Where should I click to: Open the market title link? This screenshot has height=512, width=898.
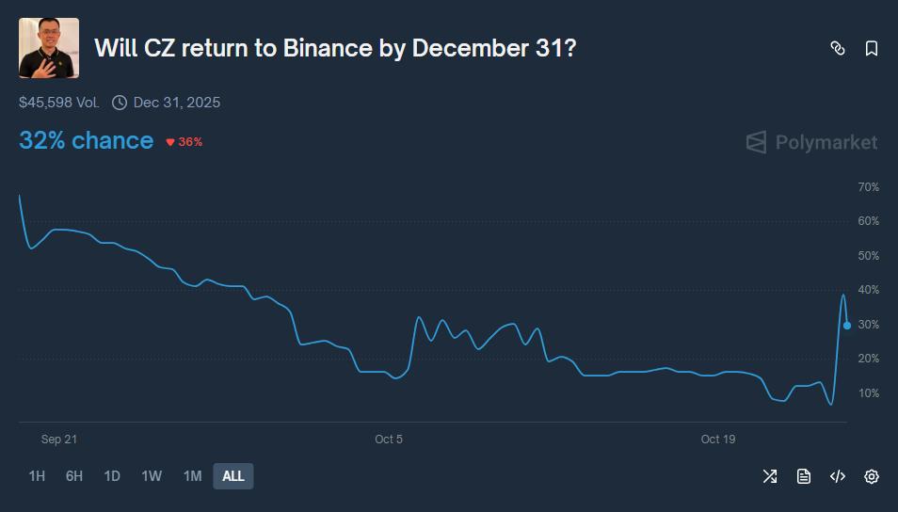(x=335, y=48)
